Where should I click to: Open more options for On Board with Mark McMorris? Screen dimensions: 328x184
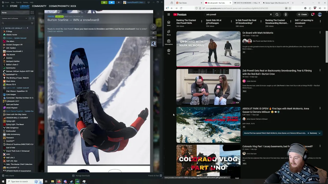coord(320,32)
